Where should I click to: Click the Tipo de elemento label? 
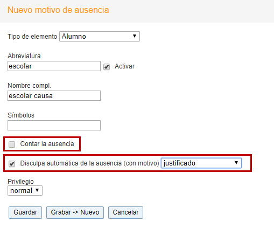coord(32,37)
